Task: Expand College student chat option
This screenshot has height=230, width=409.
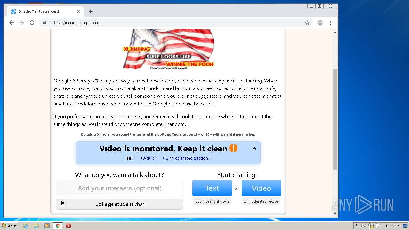Action: [120, 204]
